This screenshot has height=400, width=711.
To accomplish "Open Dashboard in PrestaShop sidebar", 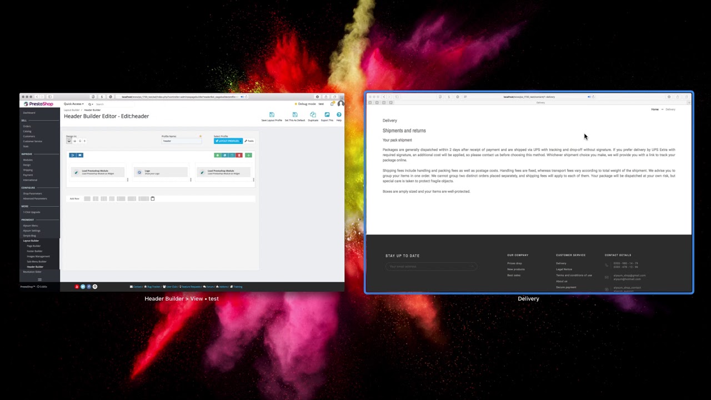I will (29, 113).
